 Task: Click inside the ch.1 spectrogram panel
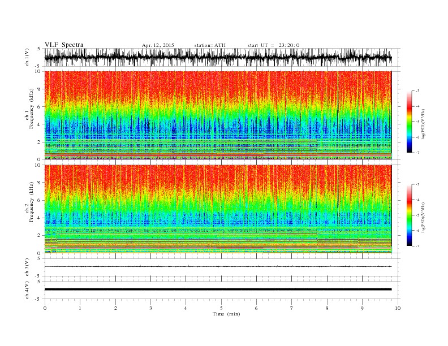pyautogui.click(x=218, y=115)
